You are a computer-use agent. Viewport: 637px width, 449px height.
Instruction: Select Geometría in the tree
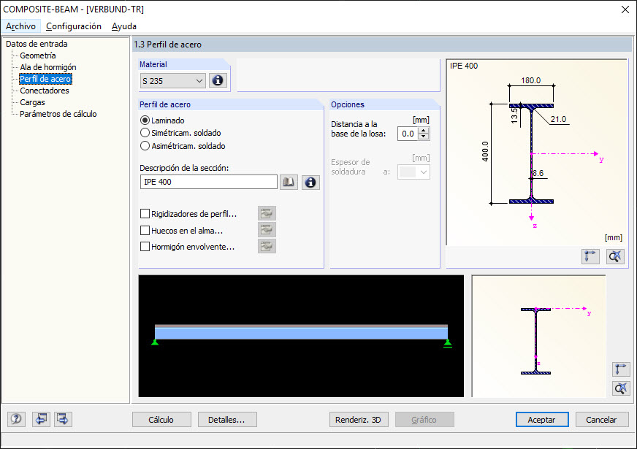38,55
